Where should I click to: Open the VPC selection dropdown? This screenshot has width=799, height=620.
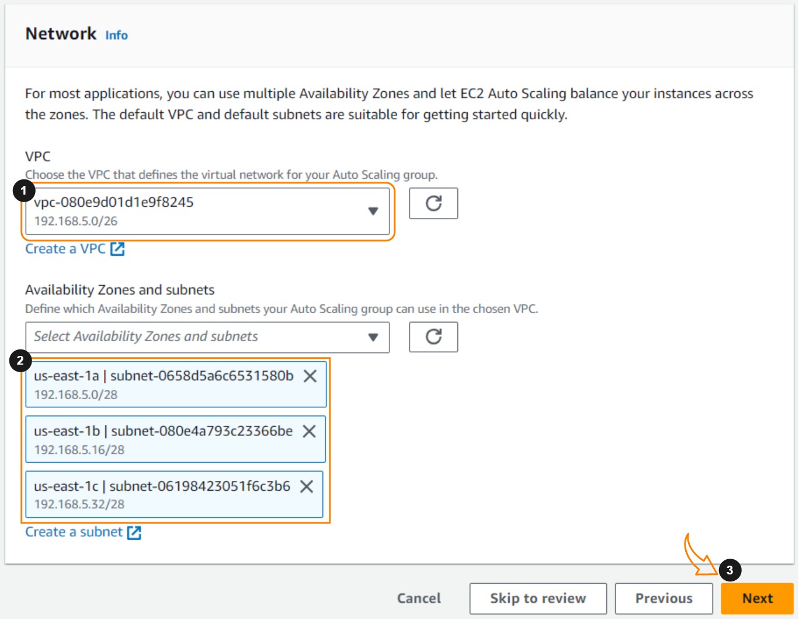(x=199, y=211)
